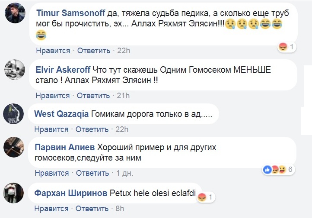Open the angry reaction on Timur Samsonoff's comment
Screen dimensions: 312x219
tap(287, 47)
